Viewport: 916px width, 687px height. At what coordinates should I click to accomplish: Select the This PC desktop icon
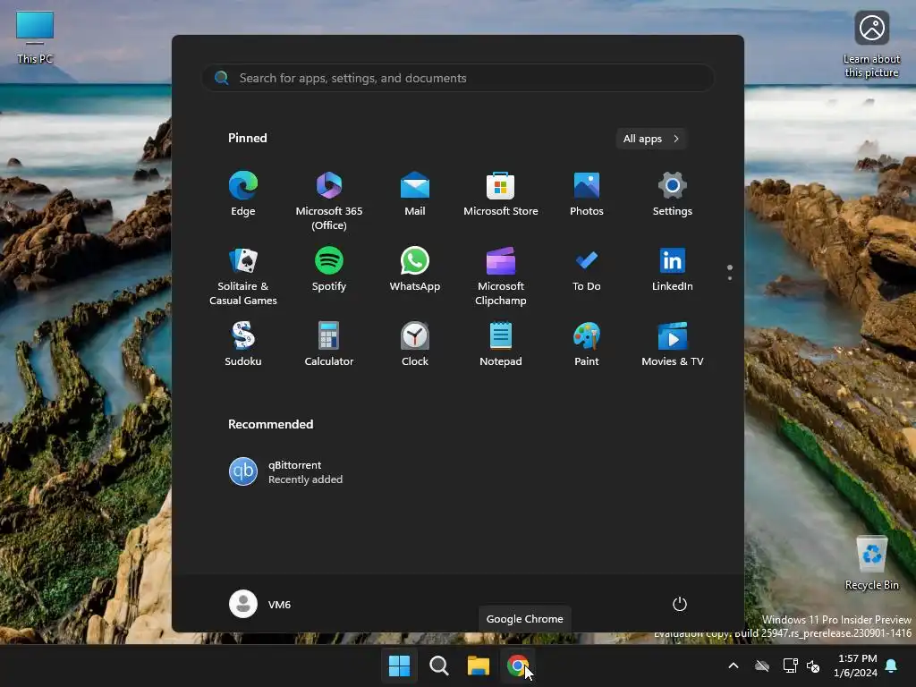pyautogui.click(x=35, y=38)
